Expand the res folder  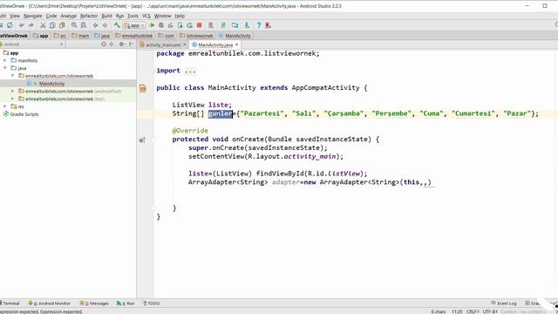[x=5, y=106]
